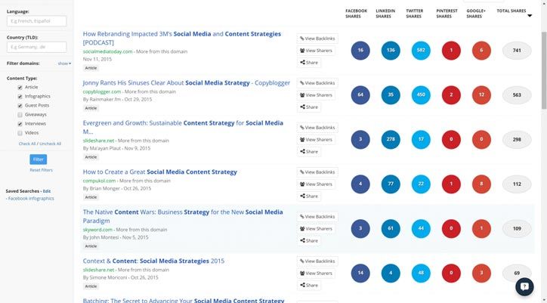Click Twitter shares circle showing 44

click(421, 229)
